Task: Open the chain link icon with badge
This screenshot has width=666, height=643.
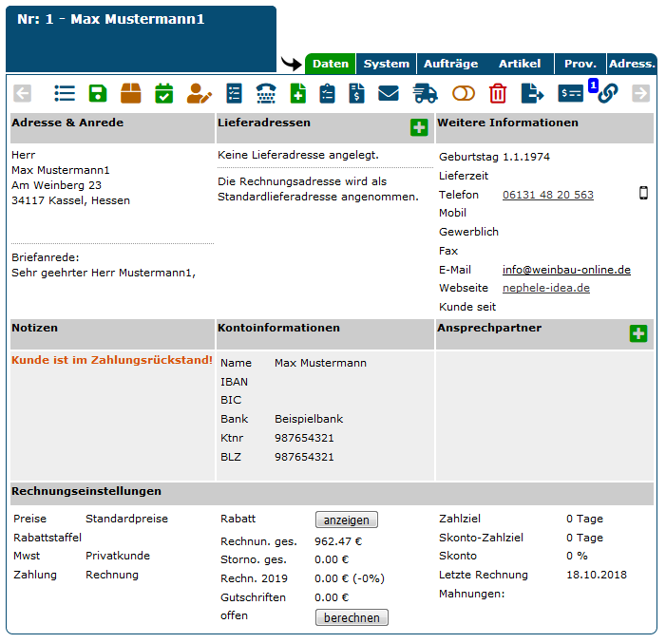Action: (606, 93)
